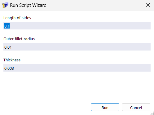This screenshot has height=115, width=154.
Task: Click the Run button
Action: (105, 107)
